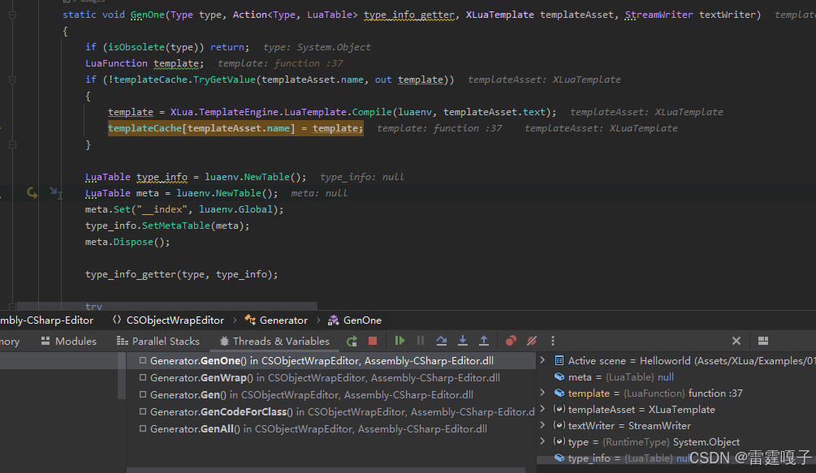Click fold end marker after templateCache block
Screen dimensions: 816x473
click(12, 144)
